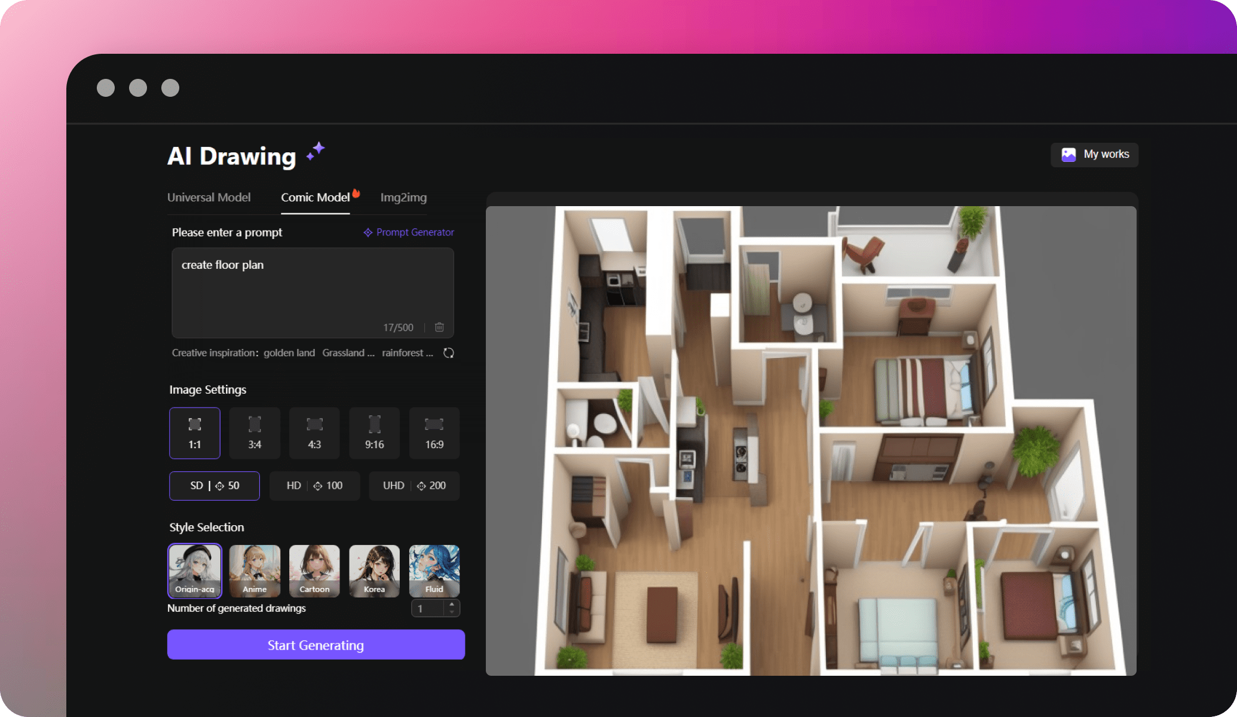
Task: Click inside the prompt text field
Action: click(x=313, y=287)
